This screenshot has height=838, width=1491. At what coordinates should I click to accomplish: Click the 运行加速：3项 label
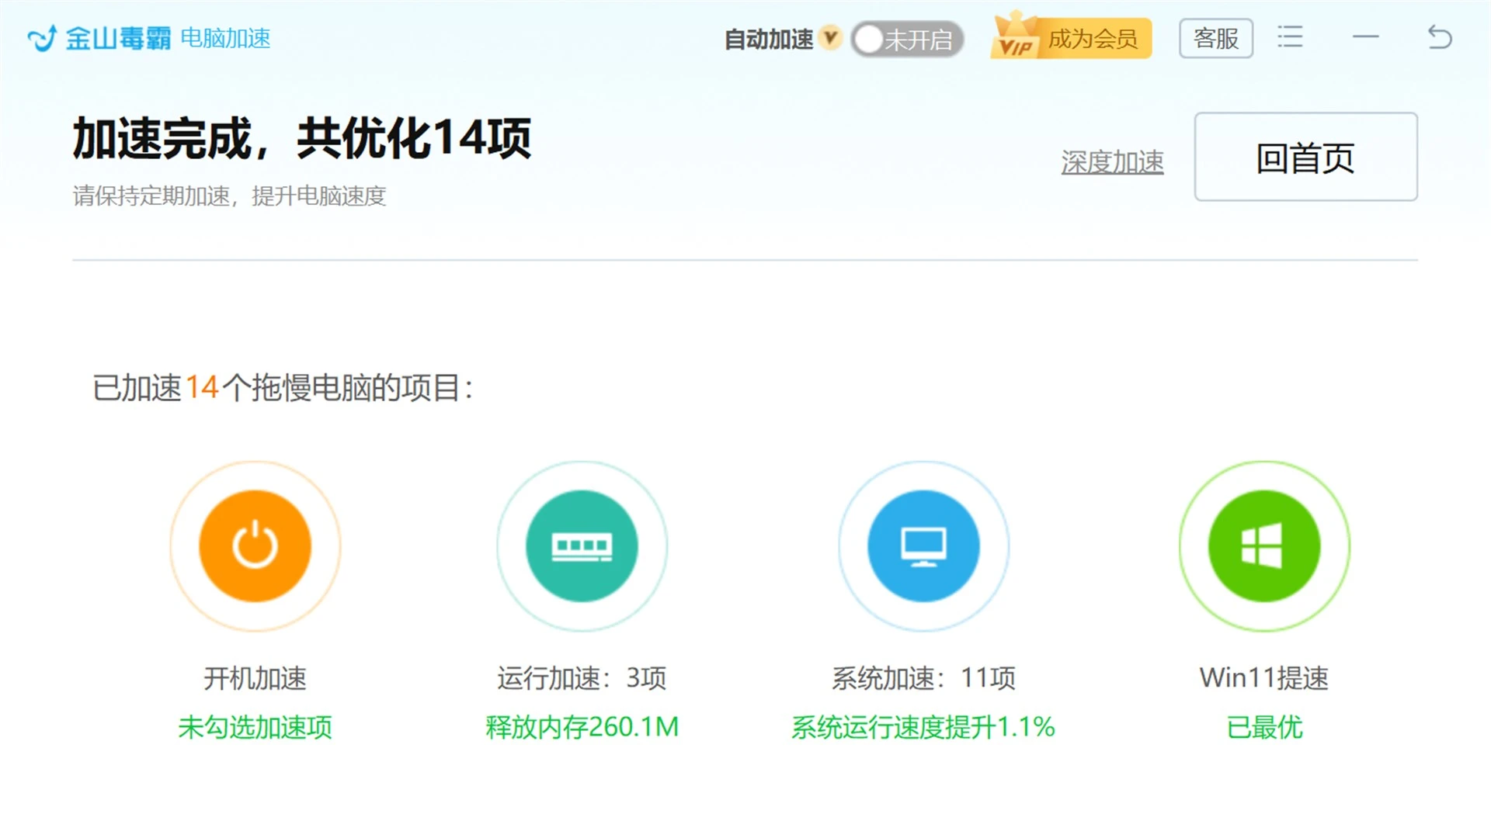[582, 678]
